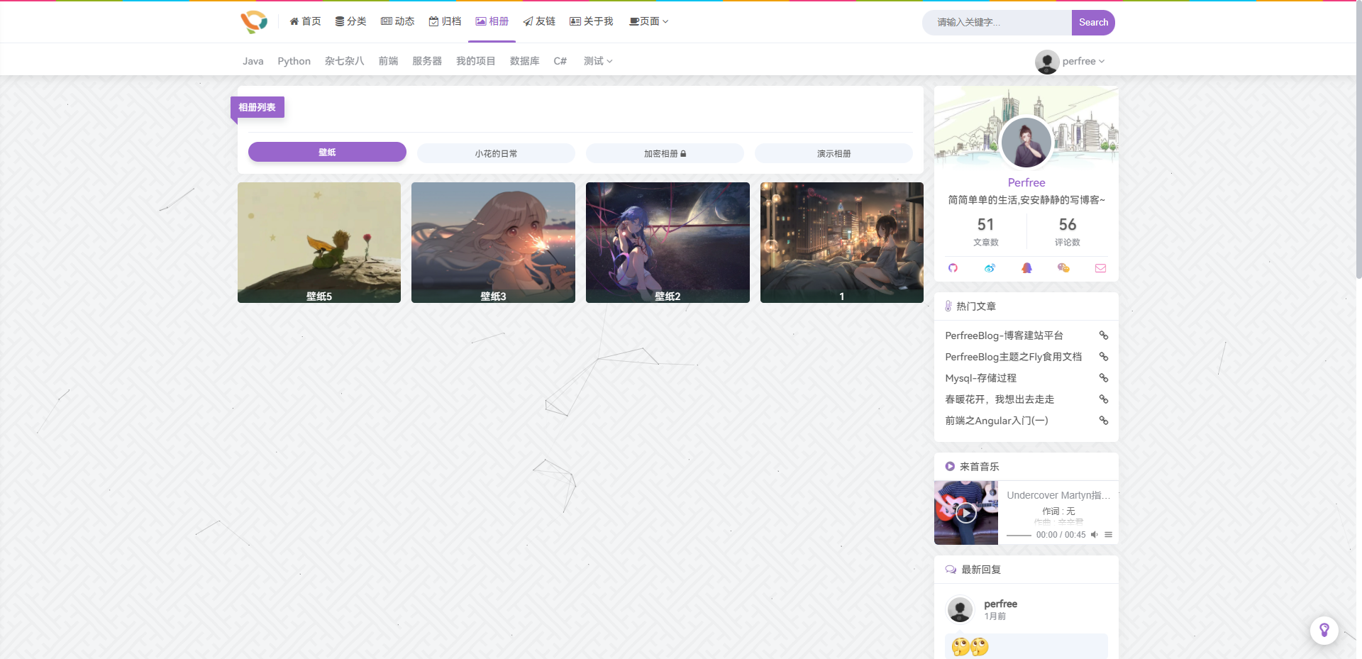Open the 杂七杂八 category link

tap(344, 61)
